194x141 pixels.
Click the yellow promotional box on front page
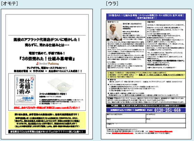[47, 120]
